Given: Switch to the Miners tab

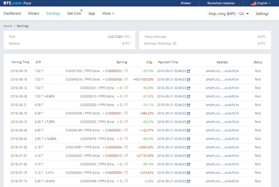Looking at the screenshot, I should point(34,13).
